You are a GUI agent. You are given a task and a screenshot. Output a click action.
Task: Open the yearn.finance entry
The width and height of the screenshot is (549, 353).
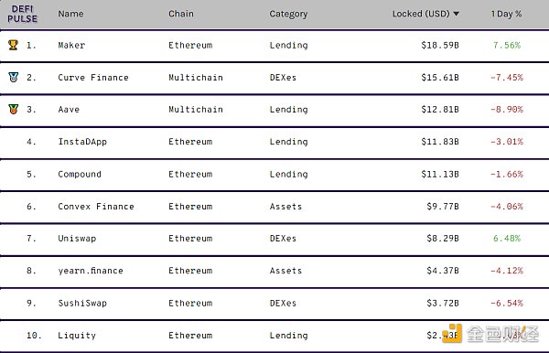click(91, 271)
